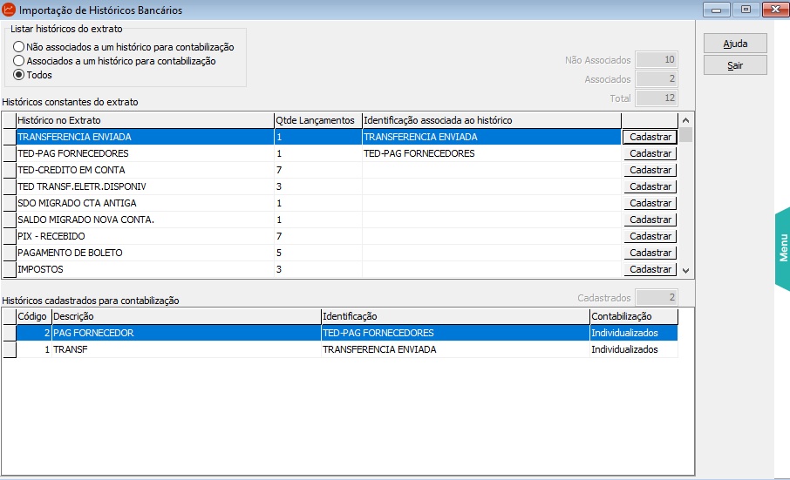Image resolution: width=790 pixels, height=480 pixels.
Task: Open the green side Menu tab
Action: click(782, 247)
